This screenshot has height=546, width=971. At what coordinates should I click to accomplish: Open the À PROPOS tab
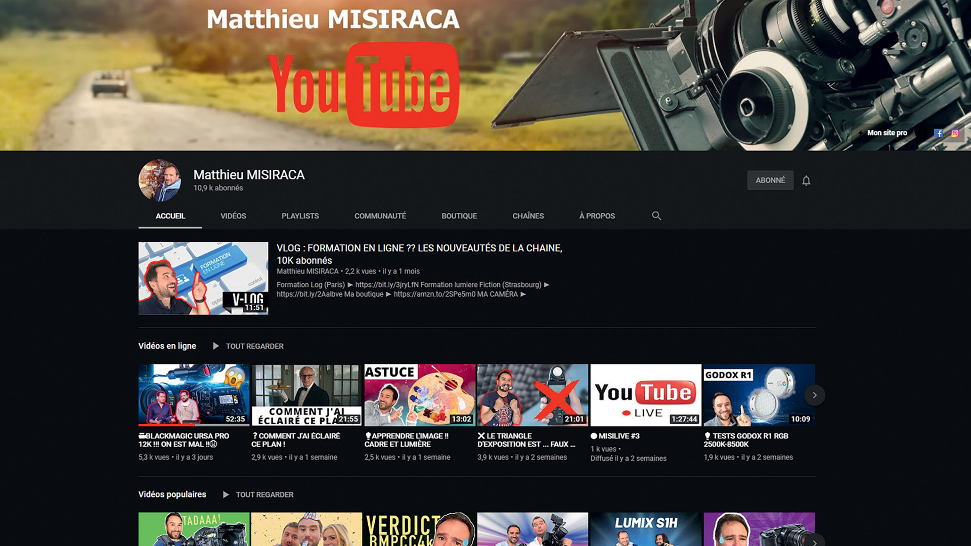pyautogui.click(x=597, y=216)
